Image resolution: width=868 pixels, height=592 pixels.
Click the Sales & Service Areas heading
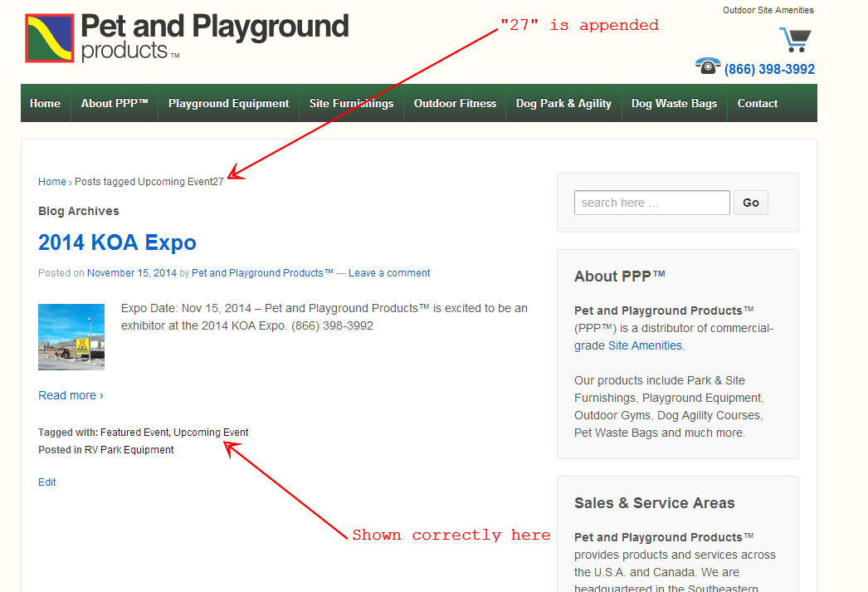coord(655,503)
